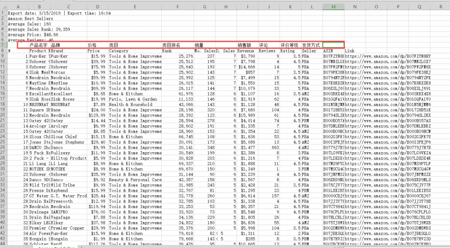Image resolution: width=450 pixels, height=248 pixels.
Task: Select the highlighted column M header
Action: pyautogui.click(x=333, y=7)
